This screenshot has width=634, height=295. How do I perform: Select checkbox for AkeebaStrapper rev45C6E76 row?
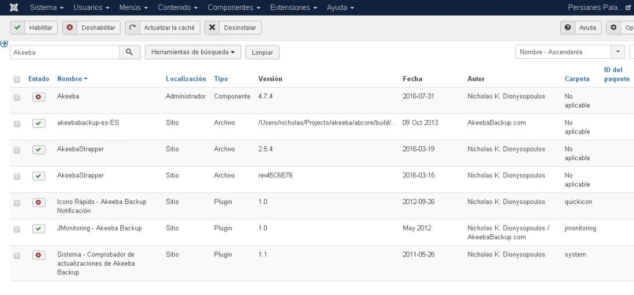tap(17, 176)
